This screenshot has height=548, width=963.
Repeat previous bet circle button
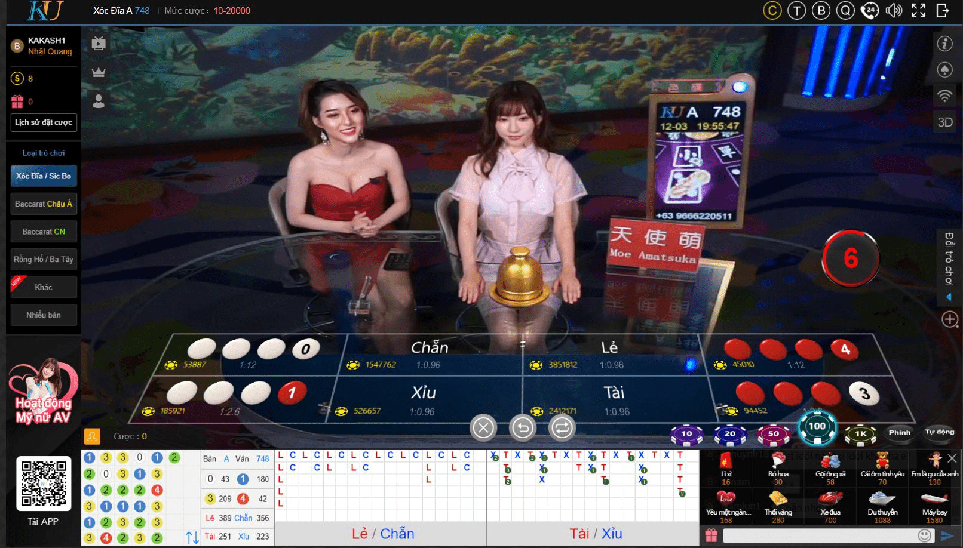pyautogui.click(x=562, y=427)
